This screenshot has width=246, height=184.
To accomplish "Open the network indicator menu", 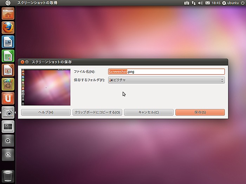I will pos(194,3).
